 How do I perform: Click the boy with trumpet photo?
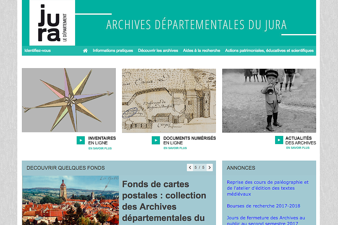pos(269,101)
